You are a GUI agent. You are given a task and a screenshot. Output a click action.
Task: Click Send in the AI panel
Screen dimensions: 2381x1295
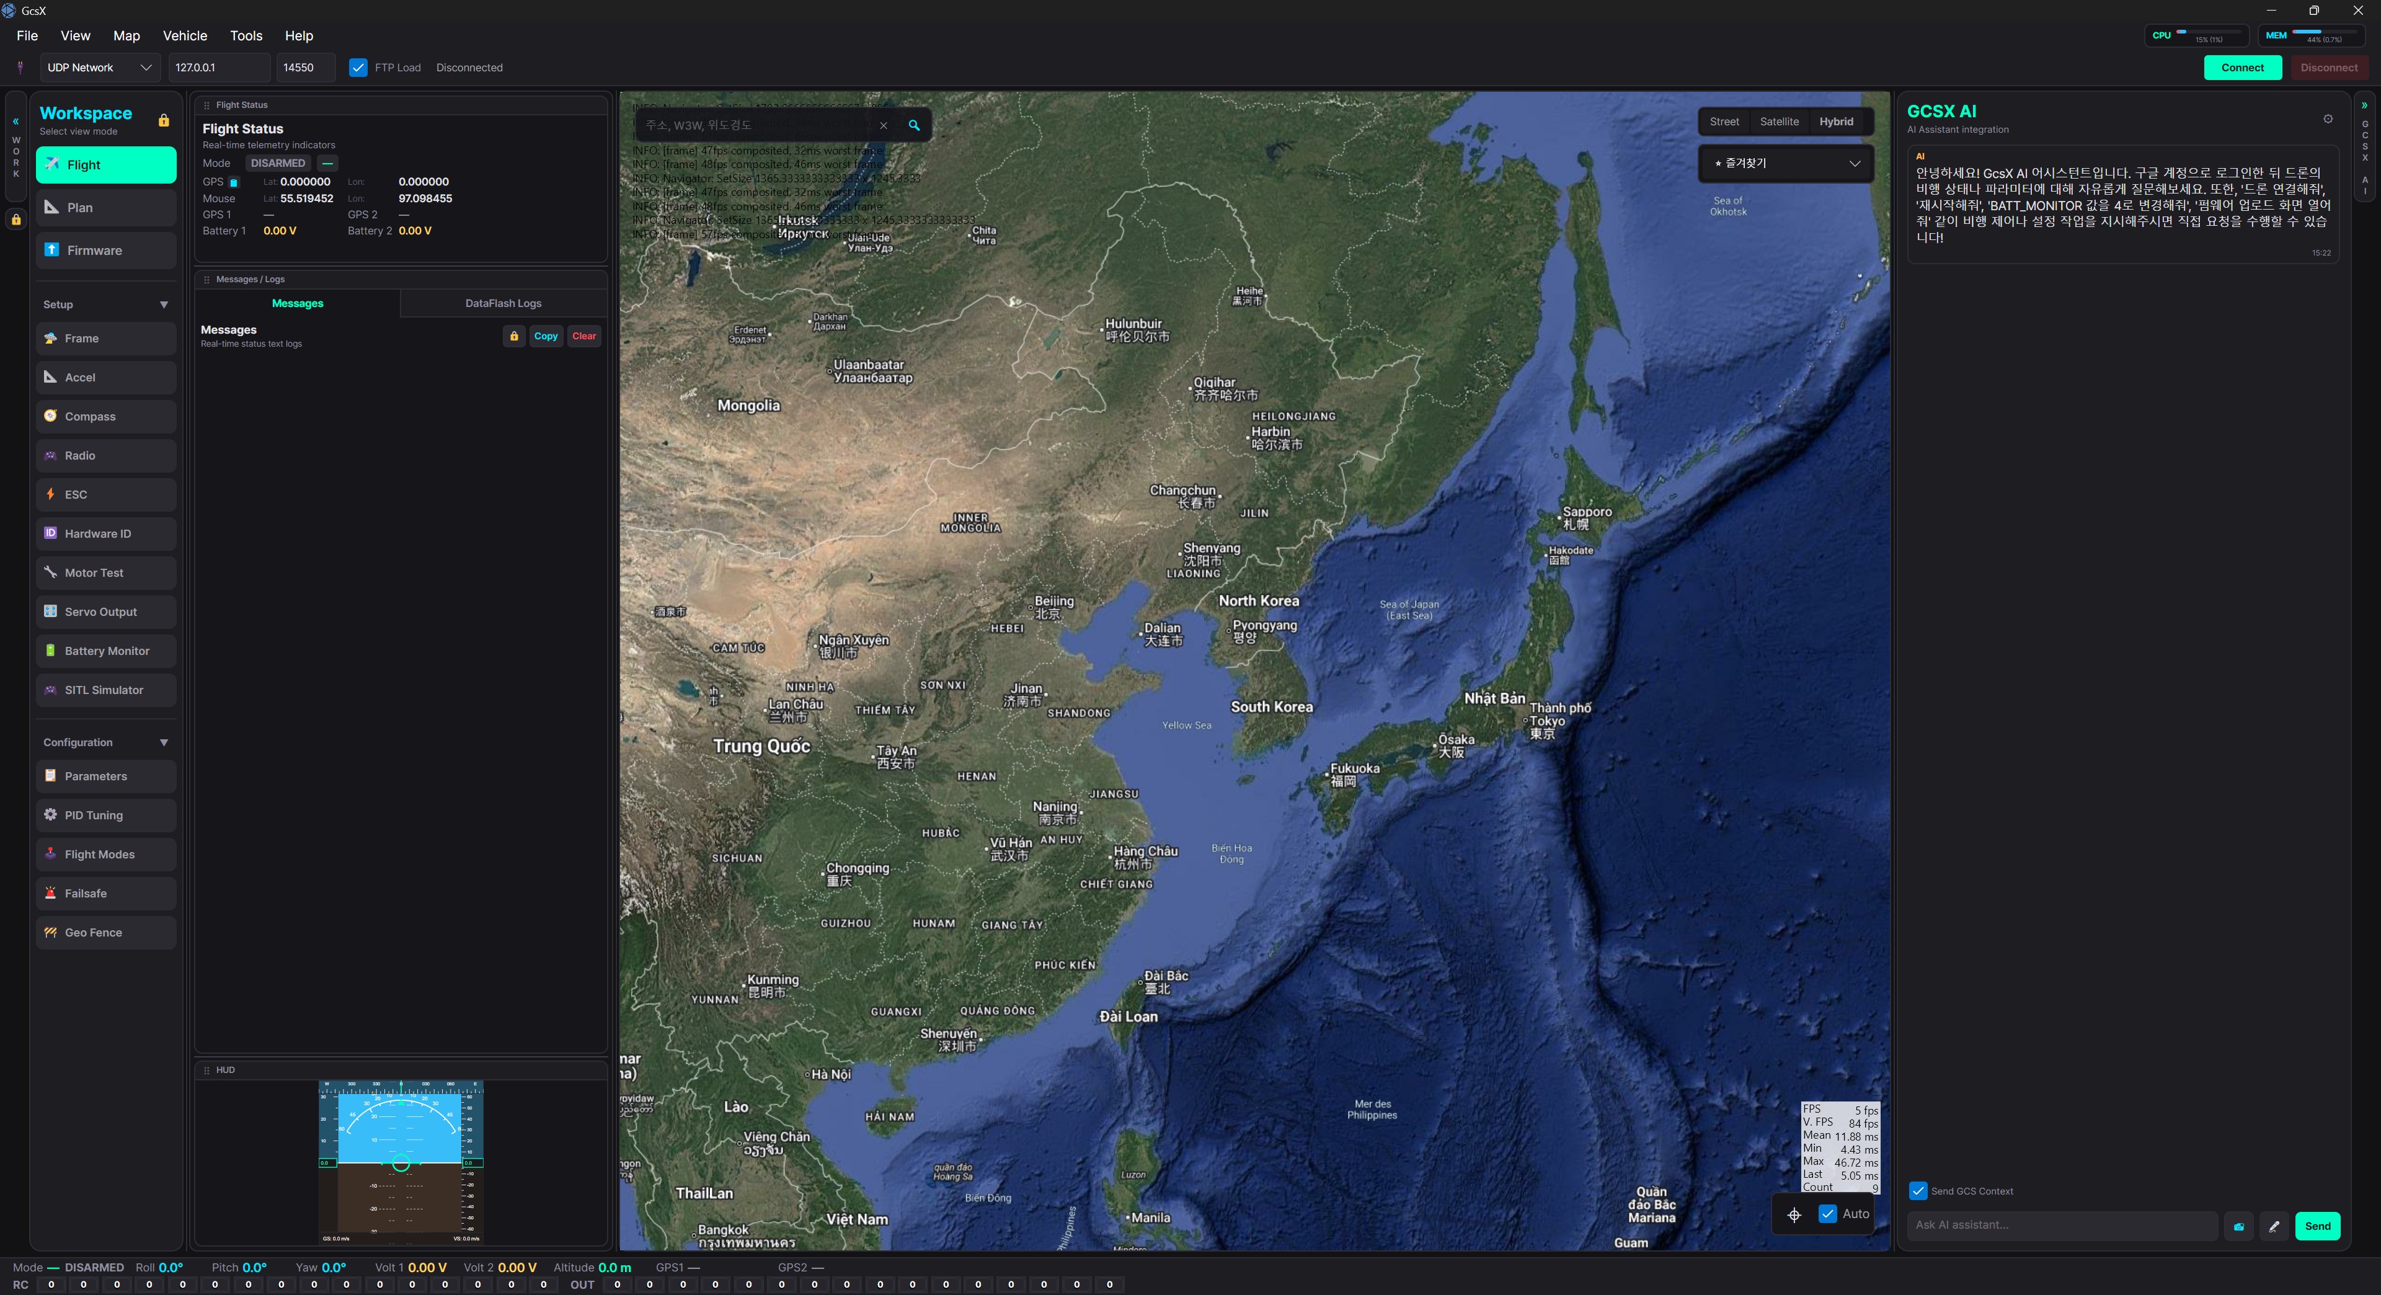[x=2317, y=1226]
